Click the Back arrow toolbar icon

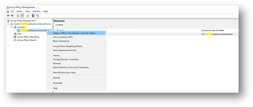(8, 16)
